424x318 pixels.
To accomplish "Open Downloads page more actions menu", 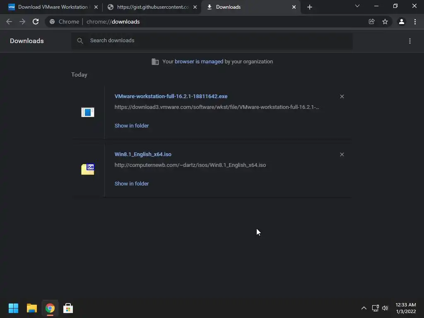I will [410, 41].
